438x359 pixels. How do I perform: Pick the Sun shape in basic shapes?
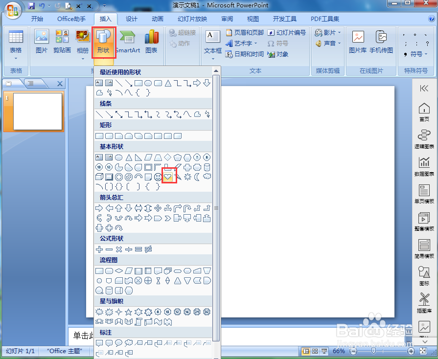pyautogui.click(x=187, y=177)
